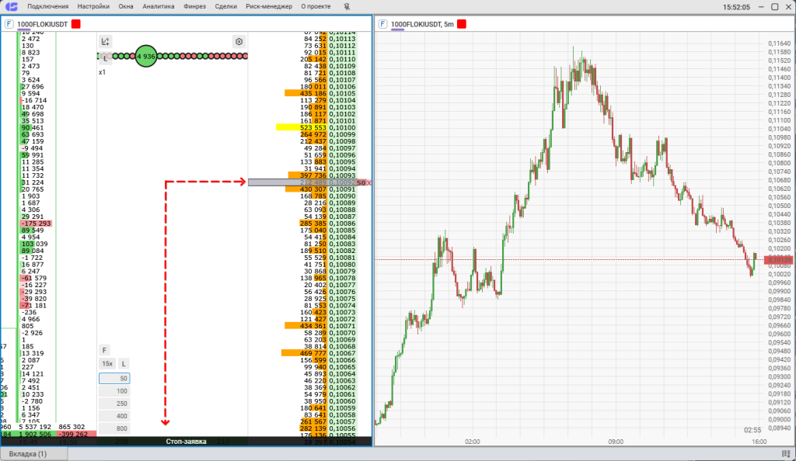The width and height of the screenshot is (796, 461).
Task: Open the Окна menu
Action: (x=126, y=6)
